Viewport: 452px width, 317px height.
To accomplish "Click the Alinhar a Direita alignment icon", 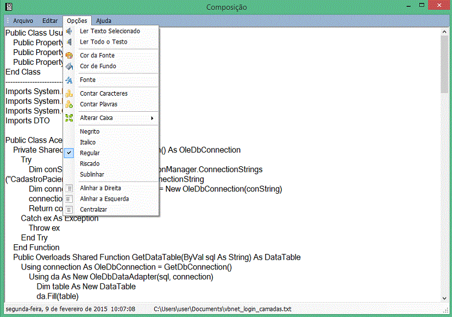I will tap(69, 188).
